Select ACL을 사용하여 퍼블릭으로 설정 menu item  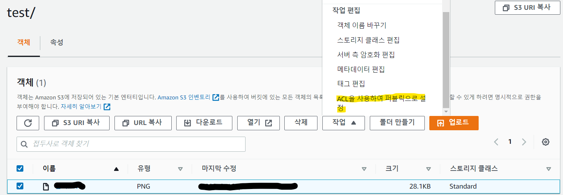click(381, 103)
